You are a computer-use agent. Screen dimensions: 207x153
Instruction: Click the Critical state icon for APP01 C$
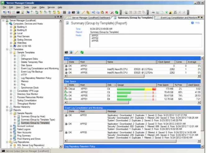pos(66,89)
